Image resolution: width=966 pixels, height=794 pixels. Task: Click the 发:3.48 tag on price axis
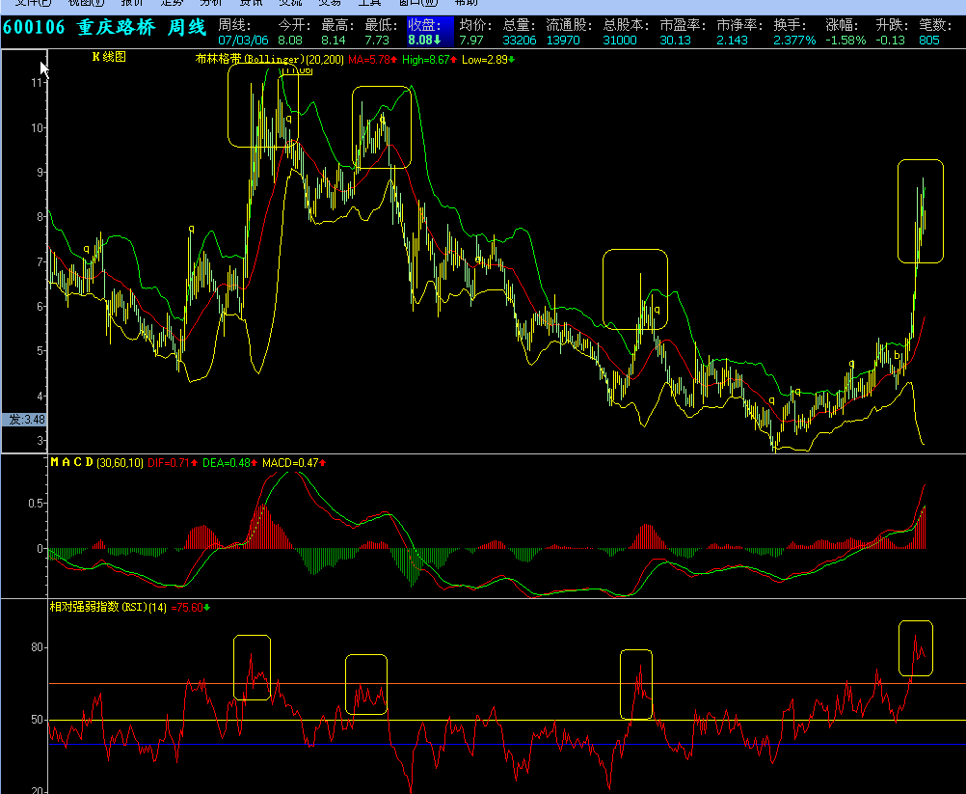(24, 420)
